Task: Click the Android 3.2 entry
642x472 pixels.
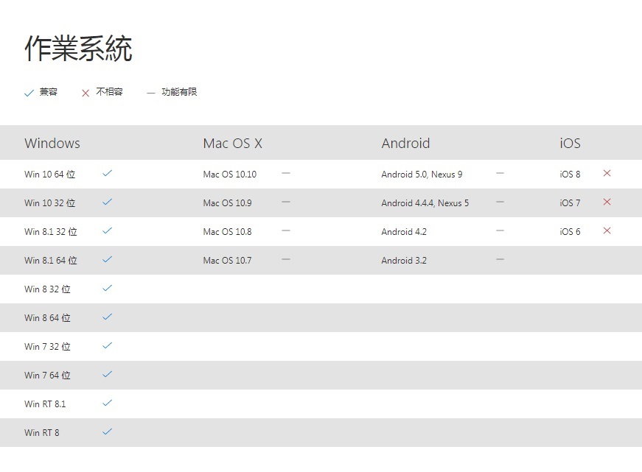Action: (x=404, y=260)
